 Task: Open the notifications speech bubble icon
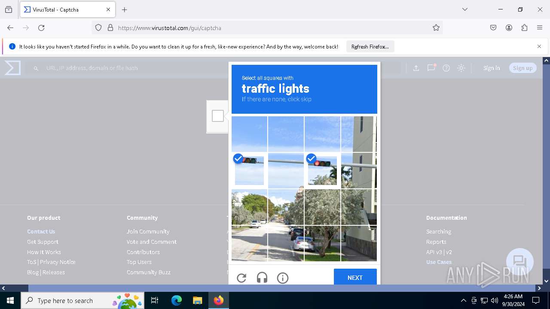click(x=431, y=68)
